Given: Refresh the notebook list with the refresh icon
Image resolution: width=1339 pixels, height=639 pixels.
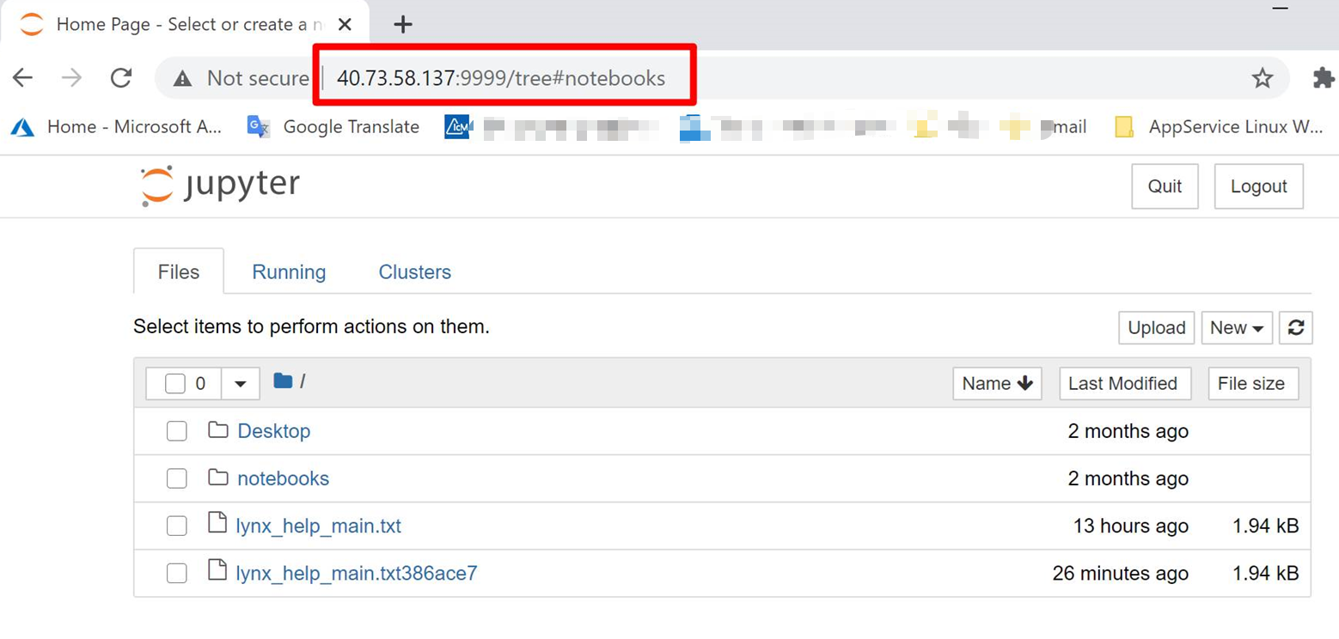Looking at the screenshot, I should 1295,327.
